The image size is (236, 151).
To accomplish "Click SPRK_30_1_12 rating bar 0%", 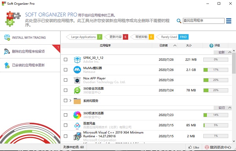I will [216, 60].
